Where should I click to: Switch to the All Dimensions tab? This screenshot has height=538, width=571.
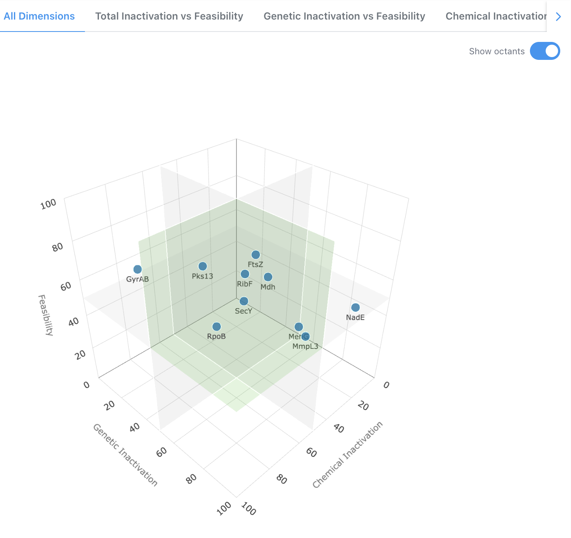pos(39,16)
